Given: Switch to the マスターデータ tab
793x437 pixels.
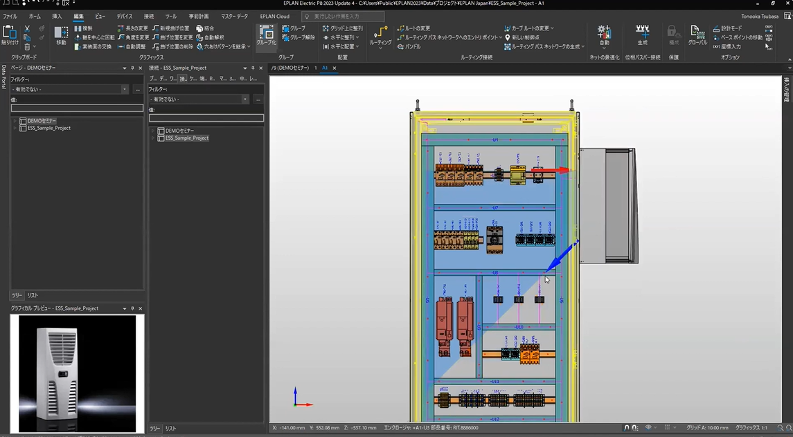Looking at the screenshot, I should (x=234, y=16).
